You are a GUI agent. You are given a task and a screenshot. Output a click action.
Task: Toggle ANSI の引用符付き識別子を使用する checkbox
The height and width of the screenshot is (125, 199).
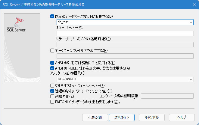click(52, 63)
